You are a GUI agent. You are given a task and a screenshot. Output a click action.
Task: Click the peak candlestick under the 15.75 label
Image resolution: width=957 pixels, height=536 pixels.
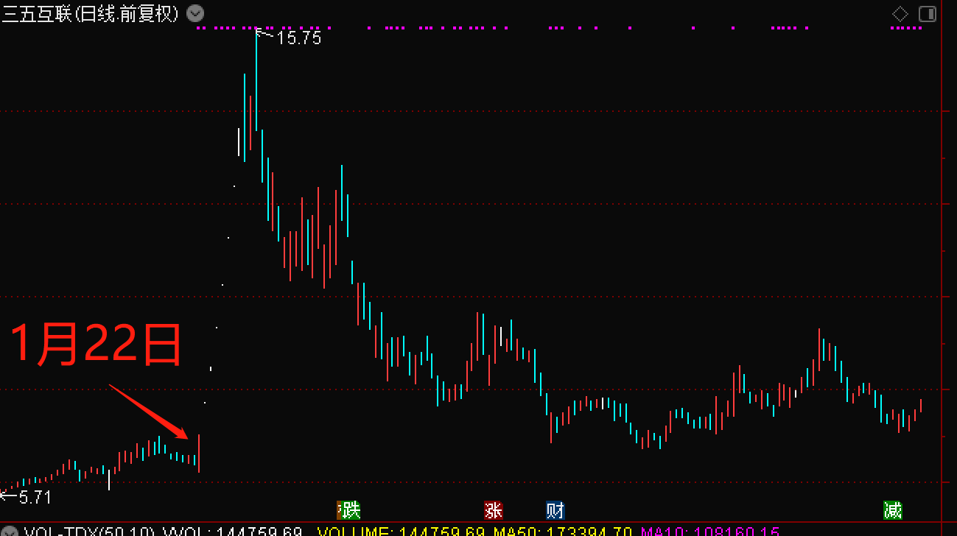(256, 81)
